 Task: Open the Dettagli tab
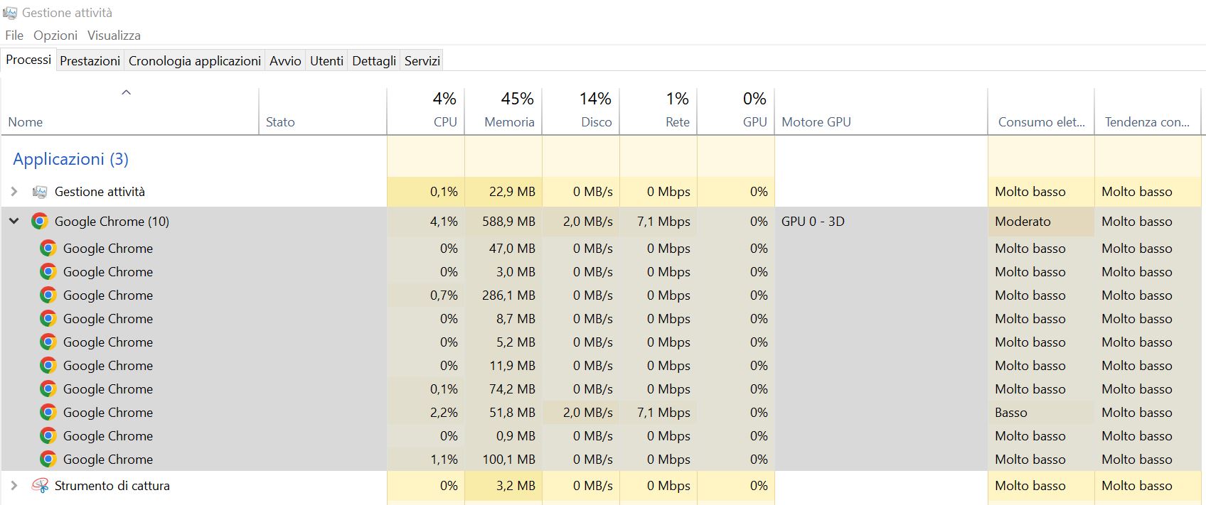pyautogui.click(x=374, y=61)
